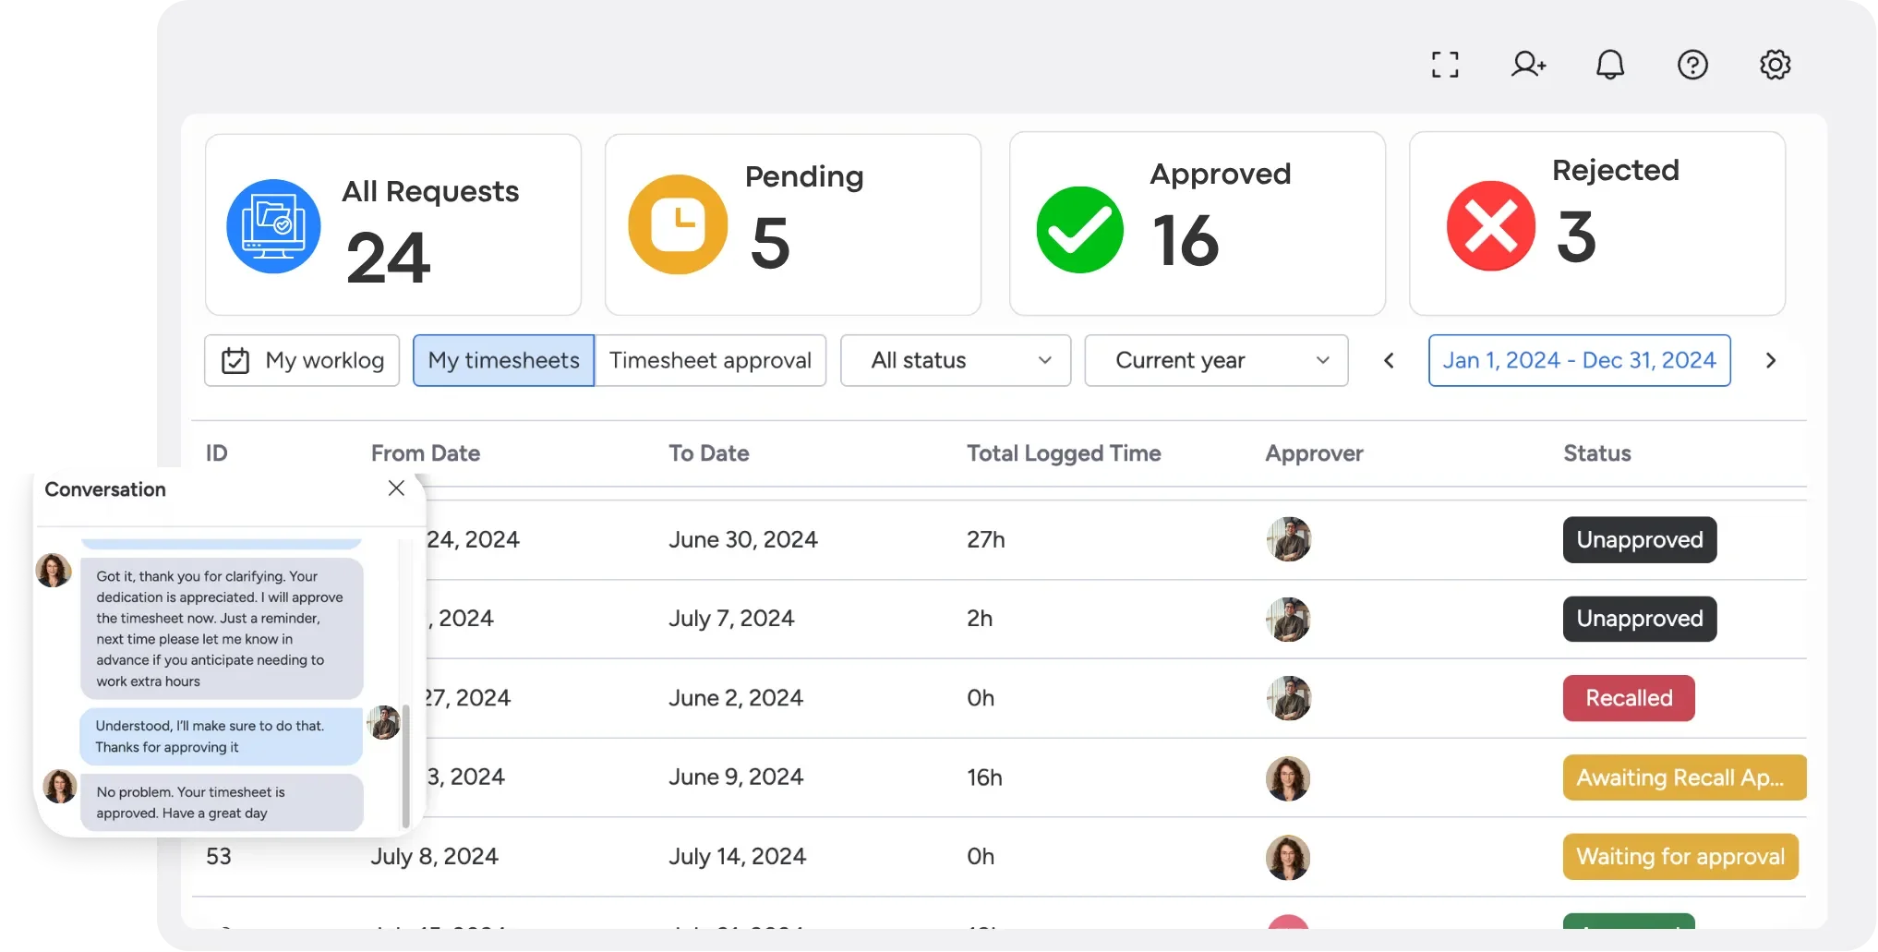1878x952 pixels.
Task: Go to previous date range
Action: click(1389, 360)
